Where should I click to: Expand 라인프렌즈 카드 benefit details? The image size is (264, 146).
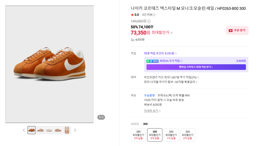pyautogui.click(x=171, y=77)
